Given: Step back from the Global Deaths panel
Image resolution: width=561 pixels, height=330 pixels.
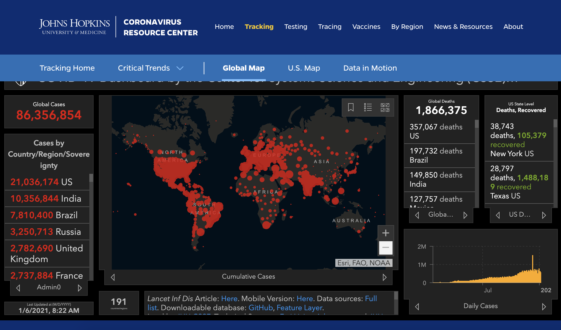Looking at the screenshot, I should (x=417, y=215).
